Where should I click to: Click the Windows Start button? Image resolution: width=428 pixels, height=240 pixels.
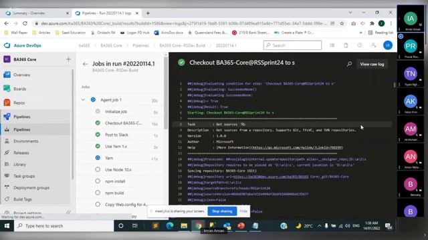7,226
